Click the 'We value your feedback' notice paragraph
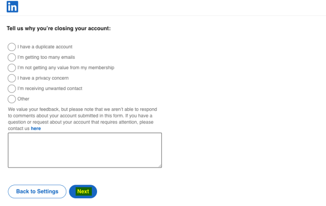Viewport: 326px width, 206px height. pos(82,119)
